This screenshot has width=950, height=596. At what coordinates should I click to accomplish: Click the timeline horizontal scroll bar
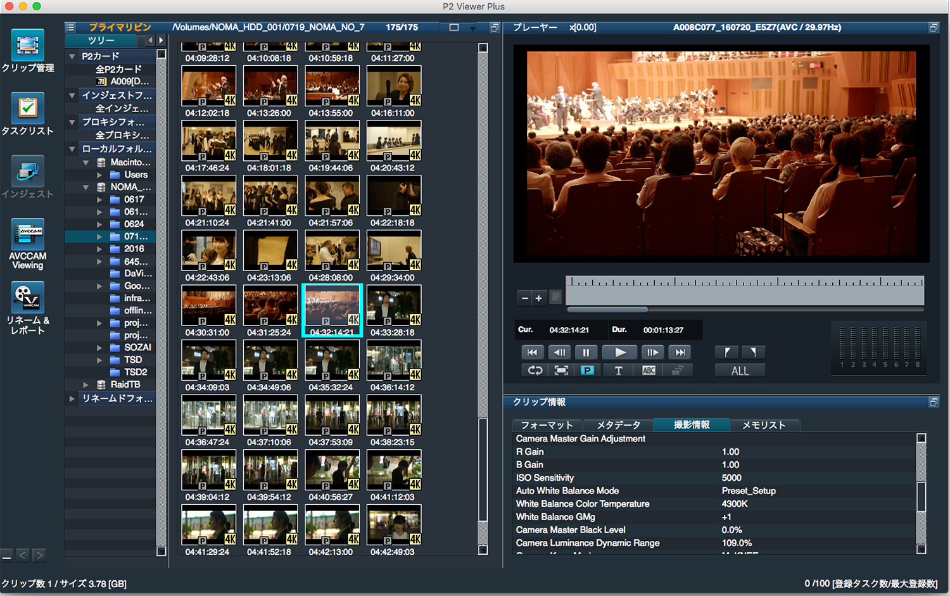pos(607,310)
